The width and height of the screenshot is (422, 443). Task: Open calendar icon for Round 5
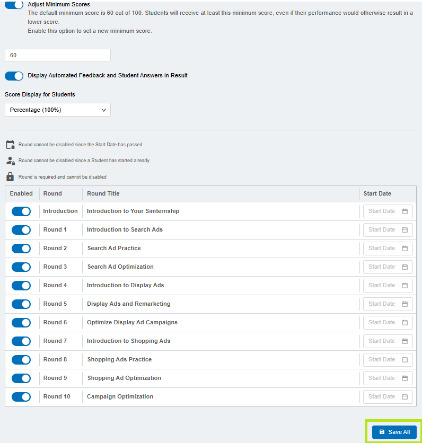tap(405, 304)
